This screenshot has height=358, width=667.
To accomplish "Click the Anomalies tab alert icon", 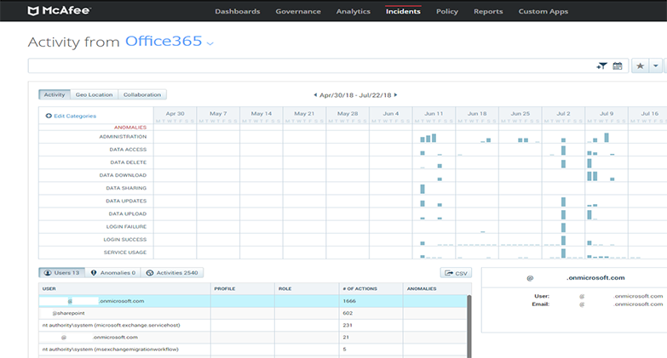I will [94, 273].
